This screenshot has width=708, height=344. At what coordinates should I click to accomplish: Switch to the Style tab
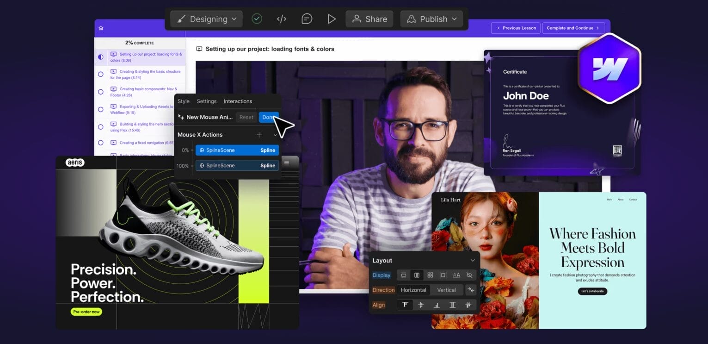184,101
